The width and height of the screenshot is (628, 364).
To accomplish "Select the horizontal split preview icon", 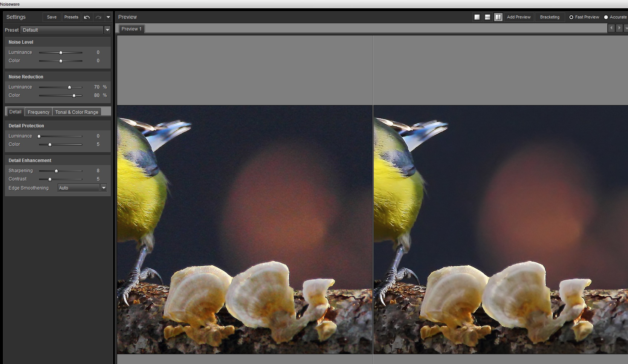I will pos(487,17).
